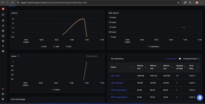This screenshot has height=104, width=205.
Task: Open the browser three-dot menu
Action: (202, 3)
